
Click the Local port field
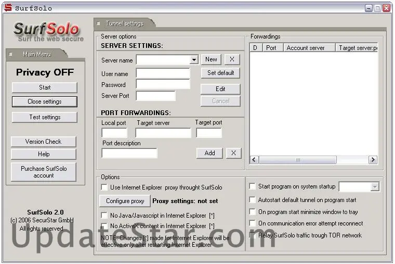(114, 133)
